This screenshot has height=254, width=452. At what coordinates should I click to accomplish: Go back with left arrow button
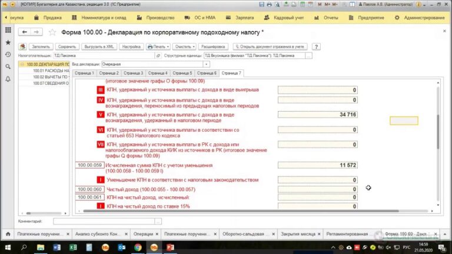pyautogui.click(x=25, y=32)
